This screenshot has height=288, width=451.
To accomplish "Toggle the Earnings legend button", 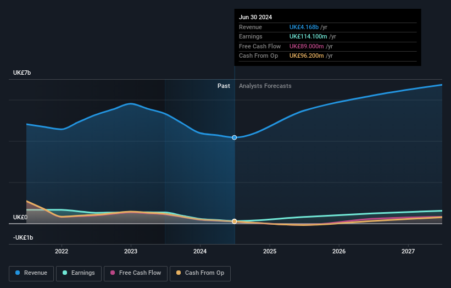I will coord(79,273).
